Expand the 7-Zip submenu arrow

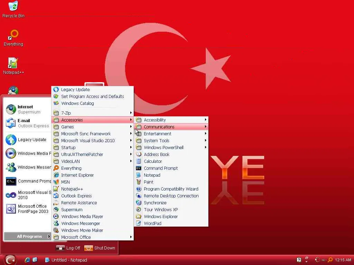coord(131,113)
